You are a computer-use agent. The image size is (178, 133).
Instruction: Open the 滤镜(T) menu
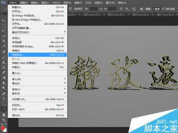pyautogui.click(x=78, y=3)
